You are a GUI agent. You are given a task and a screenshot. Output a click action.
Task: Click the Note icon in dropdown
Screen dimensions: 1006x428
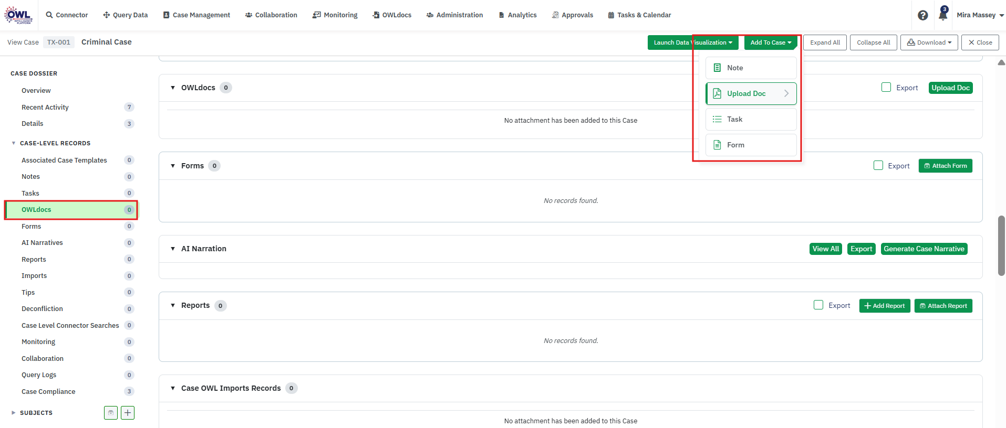717,68
